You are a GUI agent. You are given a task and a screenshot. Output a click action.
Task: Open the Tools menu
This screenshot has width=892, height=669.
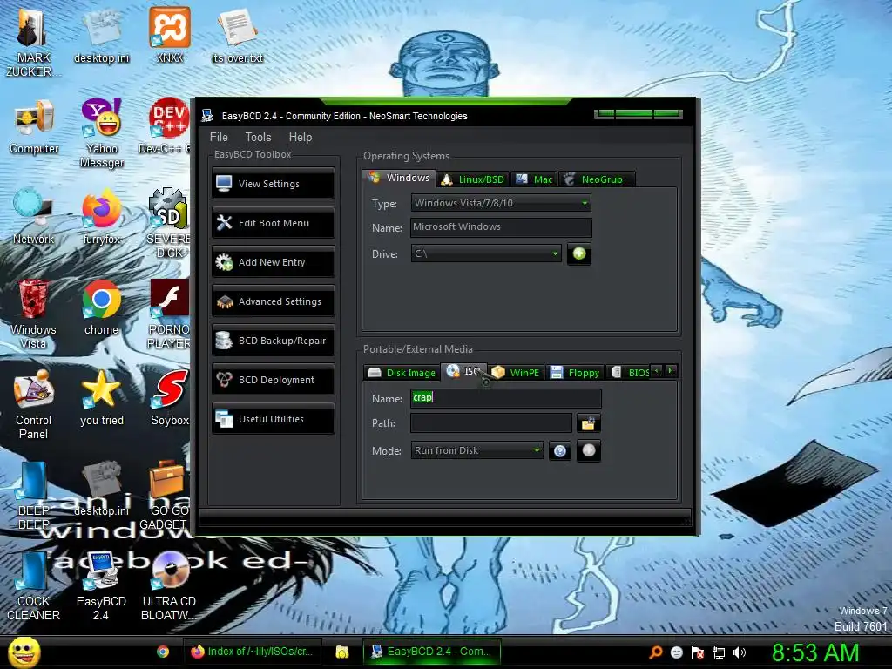tap(258, 137)
